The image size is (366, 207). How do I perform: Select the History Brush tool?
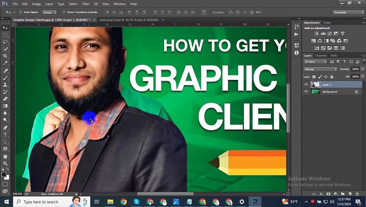5,92
